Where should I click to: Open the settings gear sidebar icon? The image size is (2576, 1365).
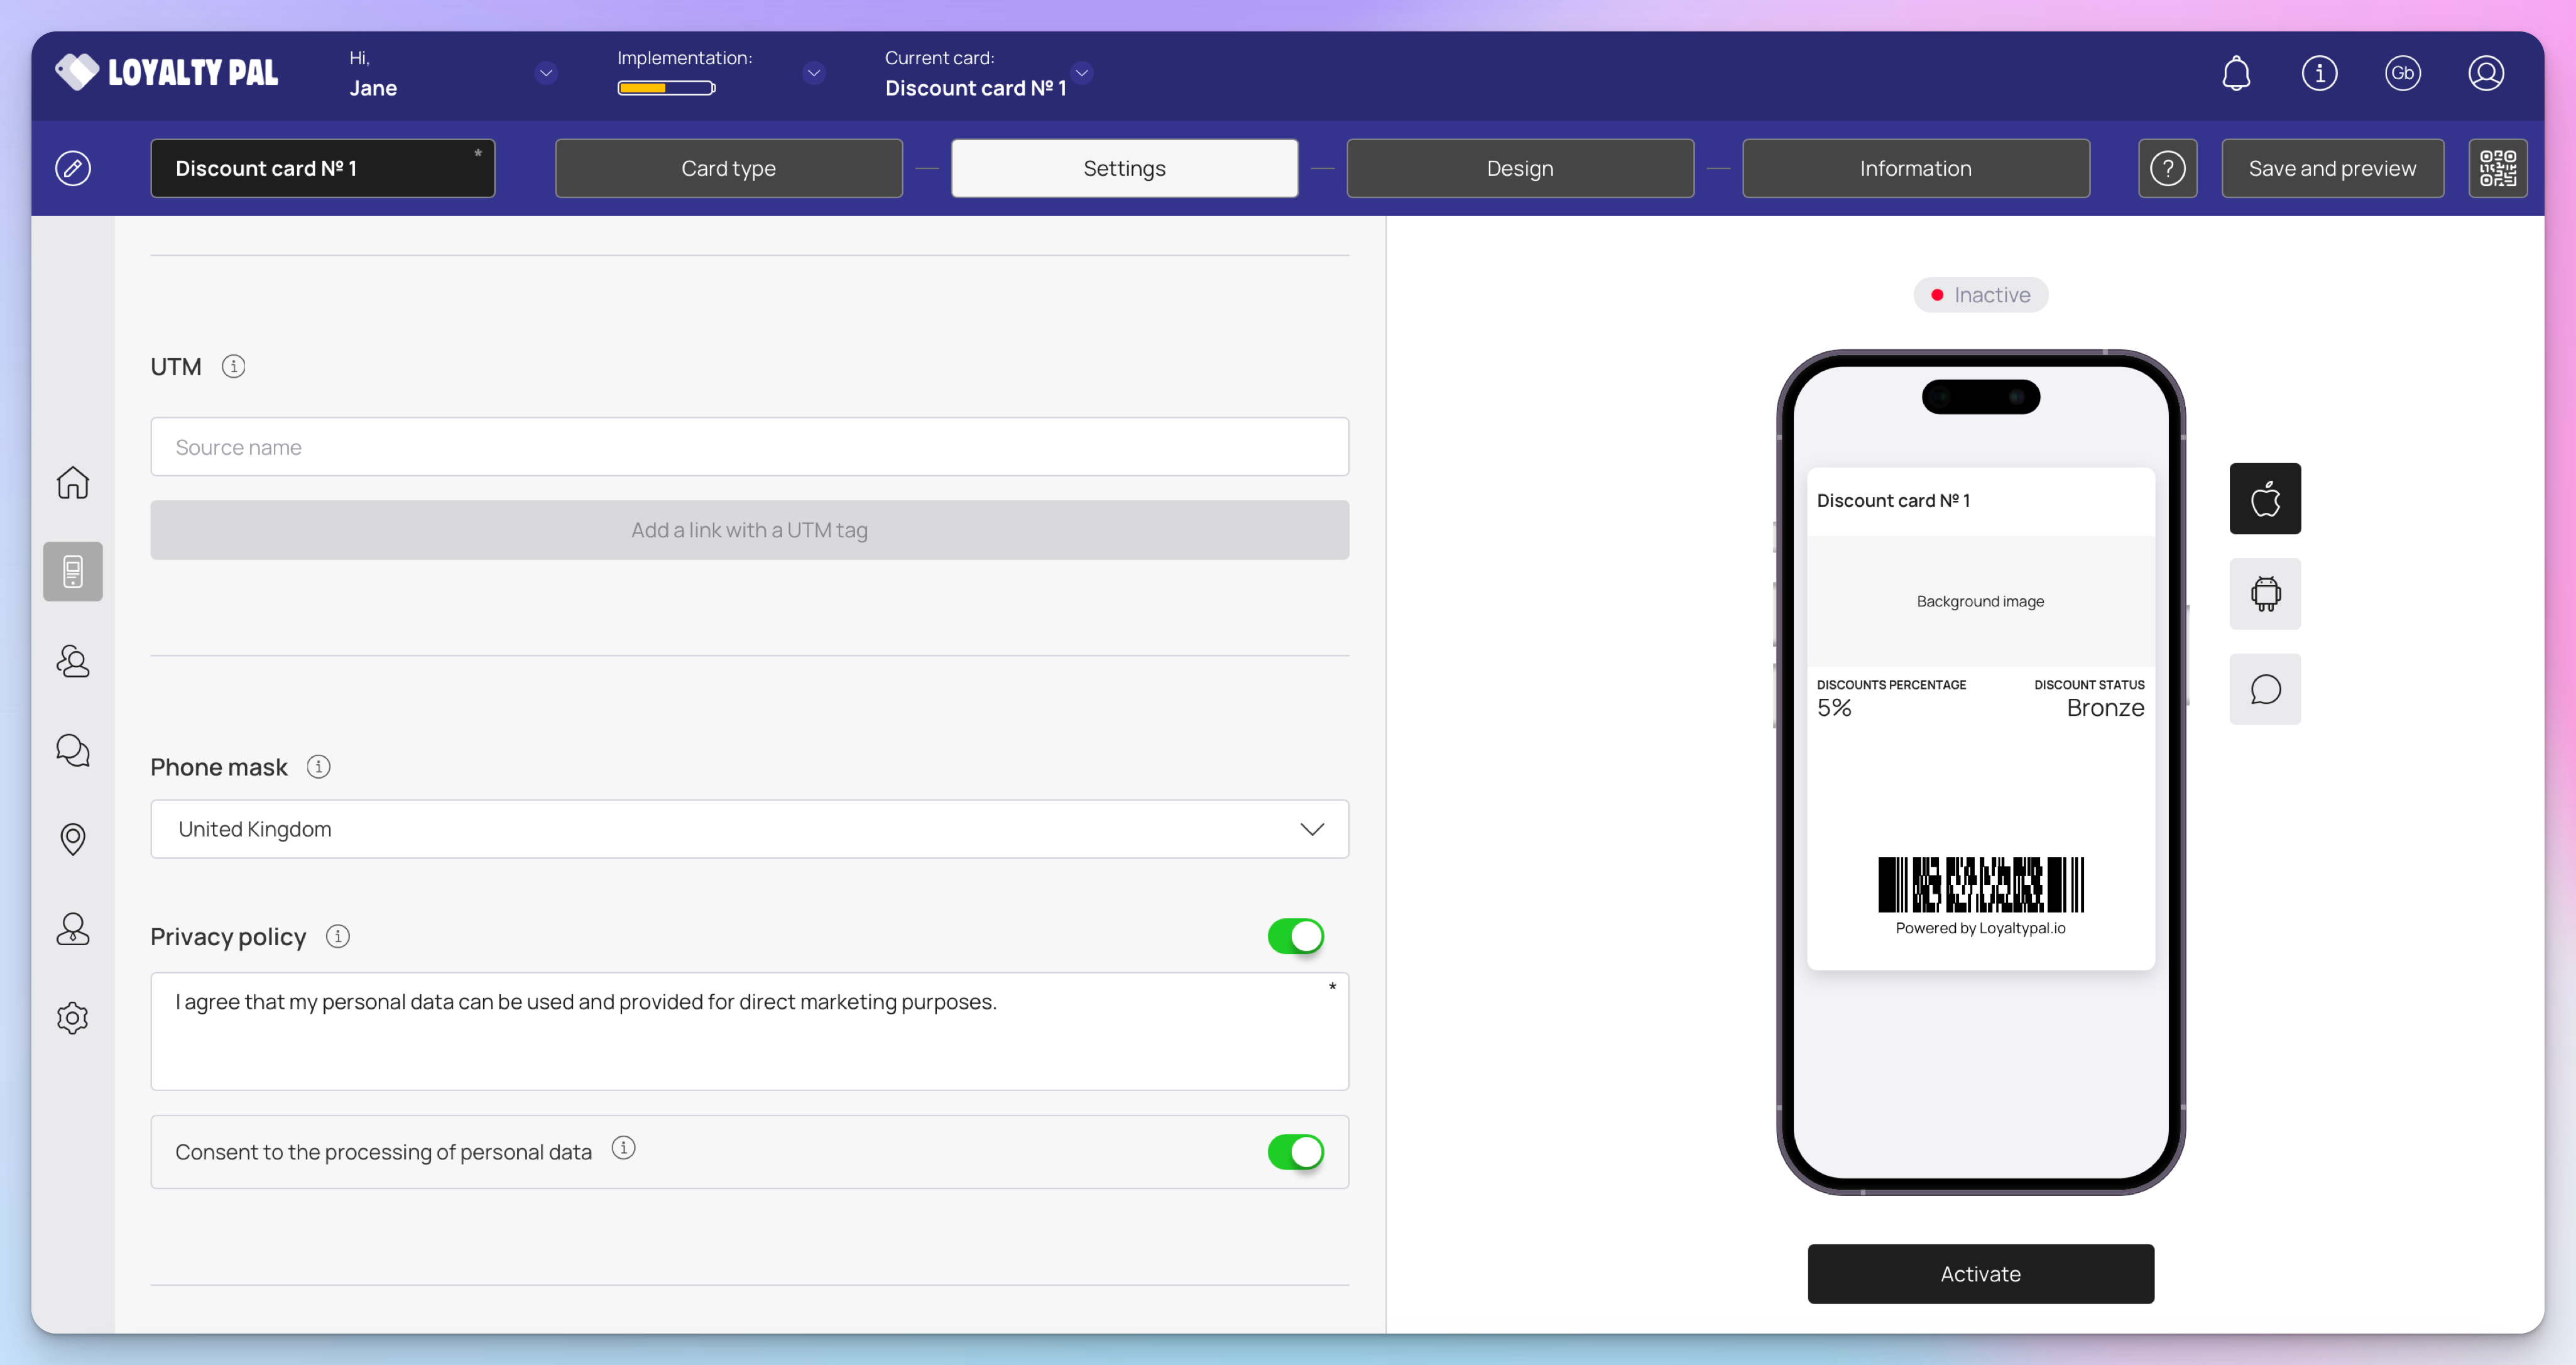click(x=73, y=1018)
